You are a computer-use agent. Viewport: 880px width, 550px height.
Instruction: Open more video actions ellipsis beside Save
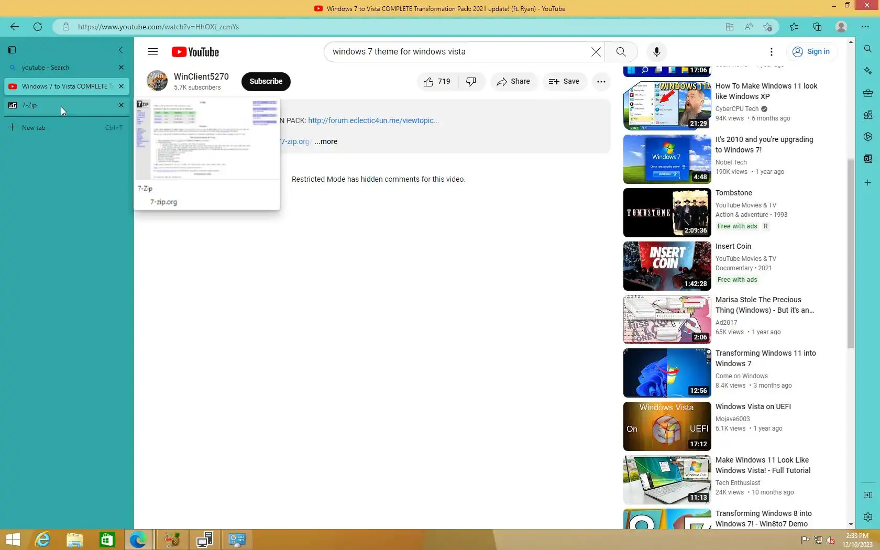[x=601, y=81]
